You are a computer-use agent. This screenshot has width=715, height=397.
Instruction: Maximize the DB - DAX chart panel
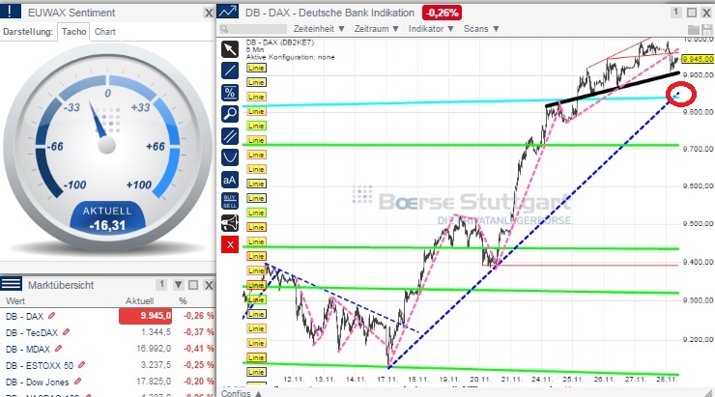pyautogui.click(x=691, y=13)
